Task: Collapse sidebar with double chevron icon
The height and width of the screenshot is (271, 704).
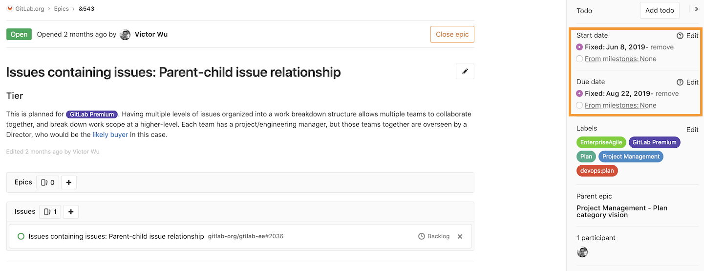Action: click(697, 9)
